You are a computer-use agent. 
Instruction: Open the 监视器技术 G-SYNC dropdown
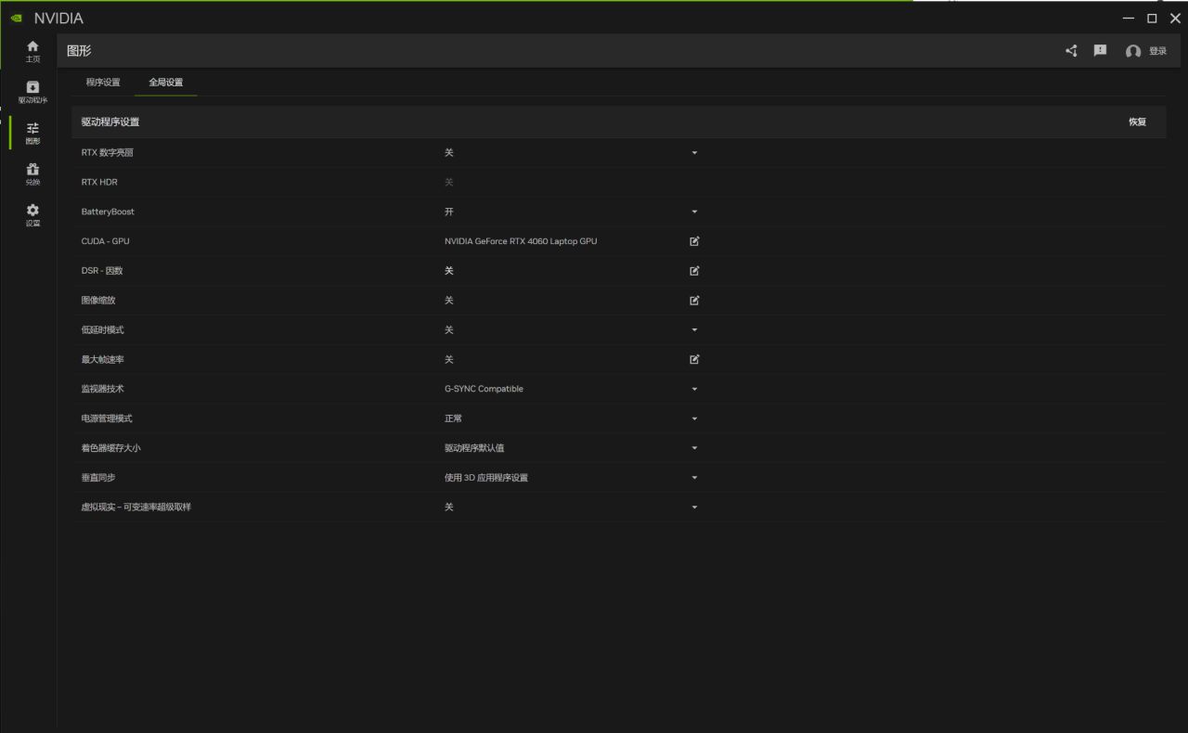click(x=694, y=389)
